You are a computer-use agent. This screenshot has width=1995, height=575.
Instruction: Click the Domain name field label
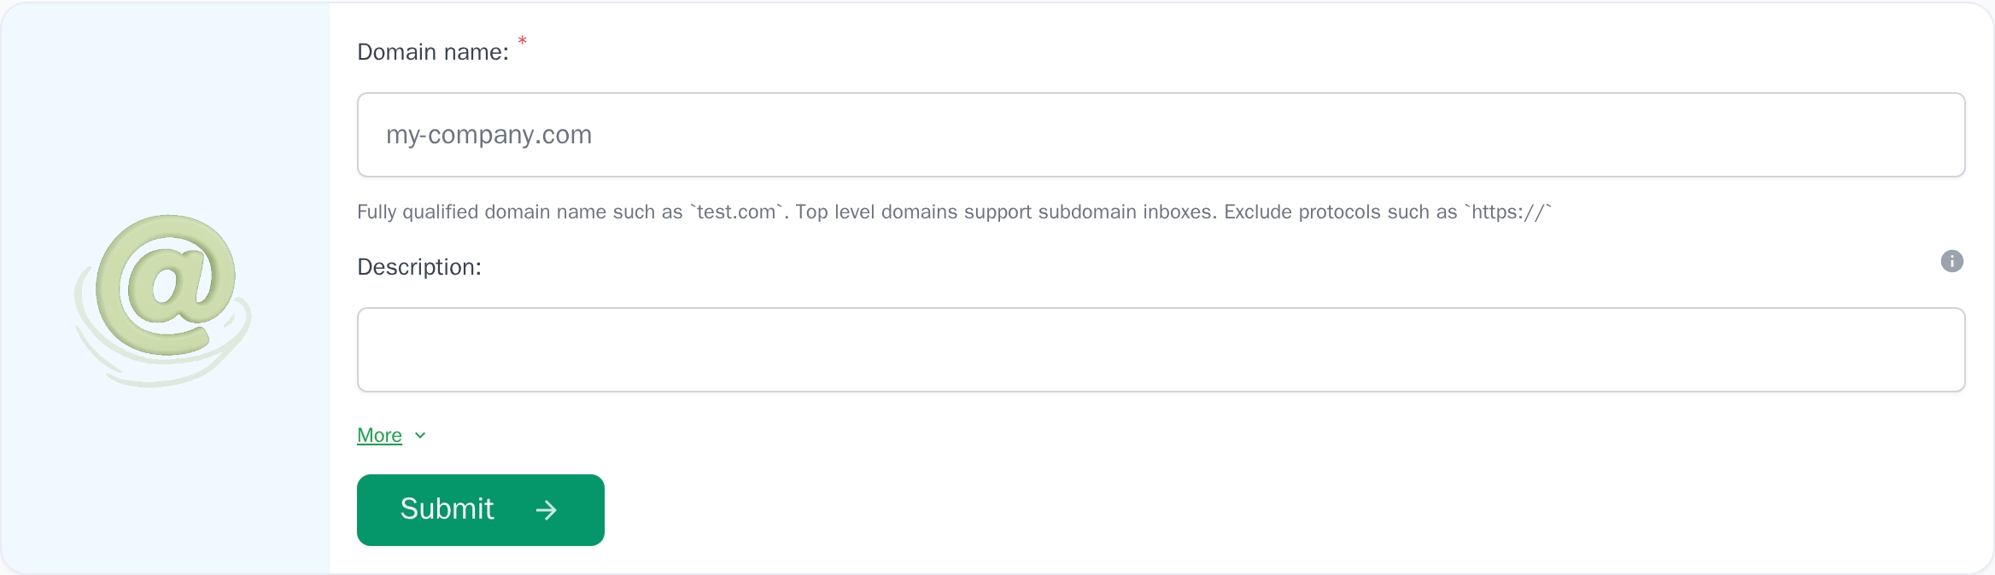click(434, 51)
